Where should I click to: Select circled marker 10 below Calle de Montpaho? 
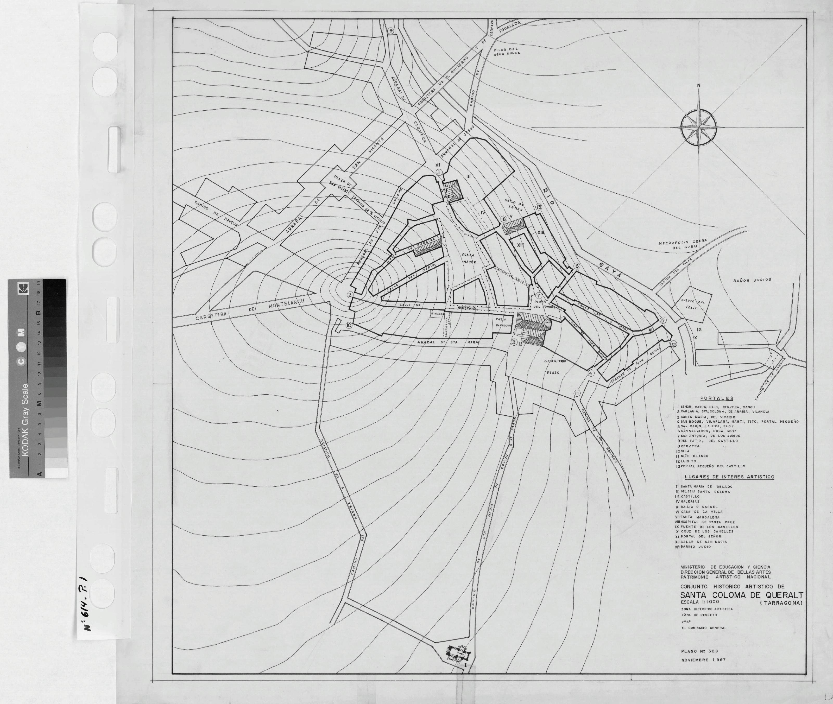(x=349, y=326)
